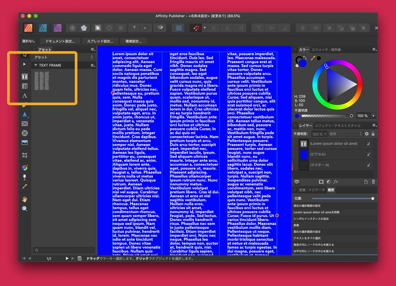The width and height of the screenshot is (396, 286).
Task: Toggle the red magnet snapping icon
Action: [x=197, y=28]
